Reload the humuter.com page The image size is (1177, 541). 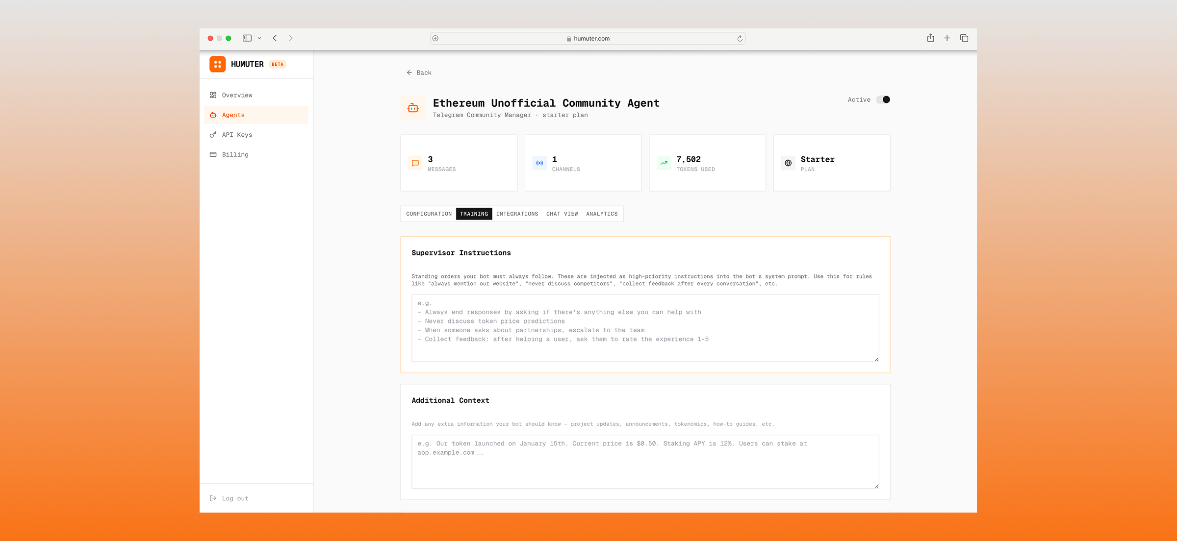[x=740, y=39]
